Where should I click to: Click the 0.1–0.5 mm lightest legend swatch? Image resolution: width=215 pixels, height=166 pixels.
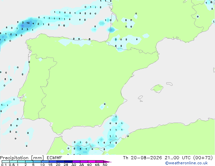6,162
